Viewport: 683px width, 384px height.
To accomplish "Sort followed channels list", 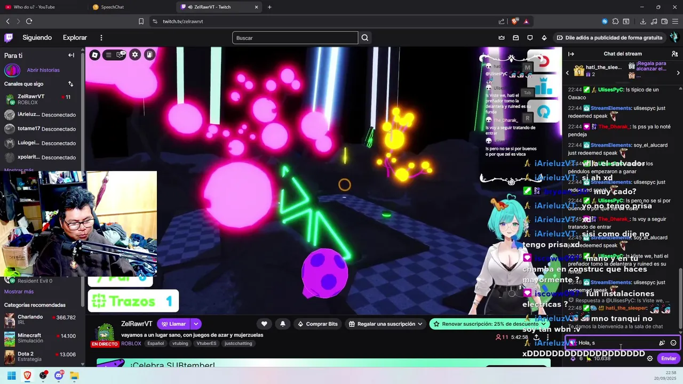I will 70,84.
